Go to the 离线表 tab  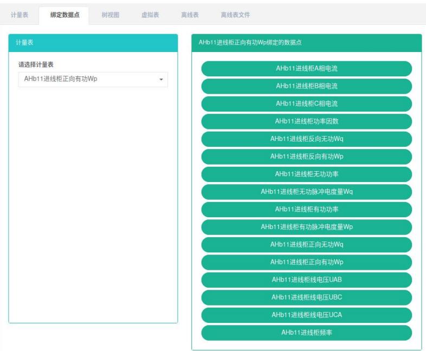point(190,15)
